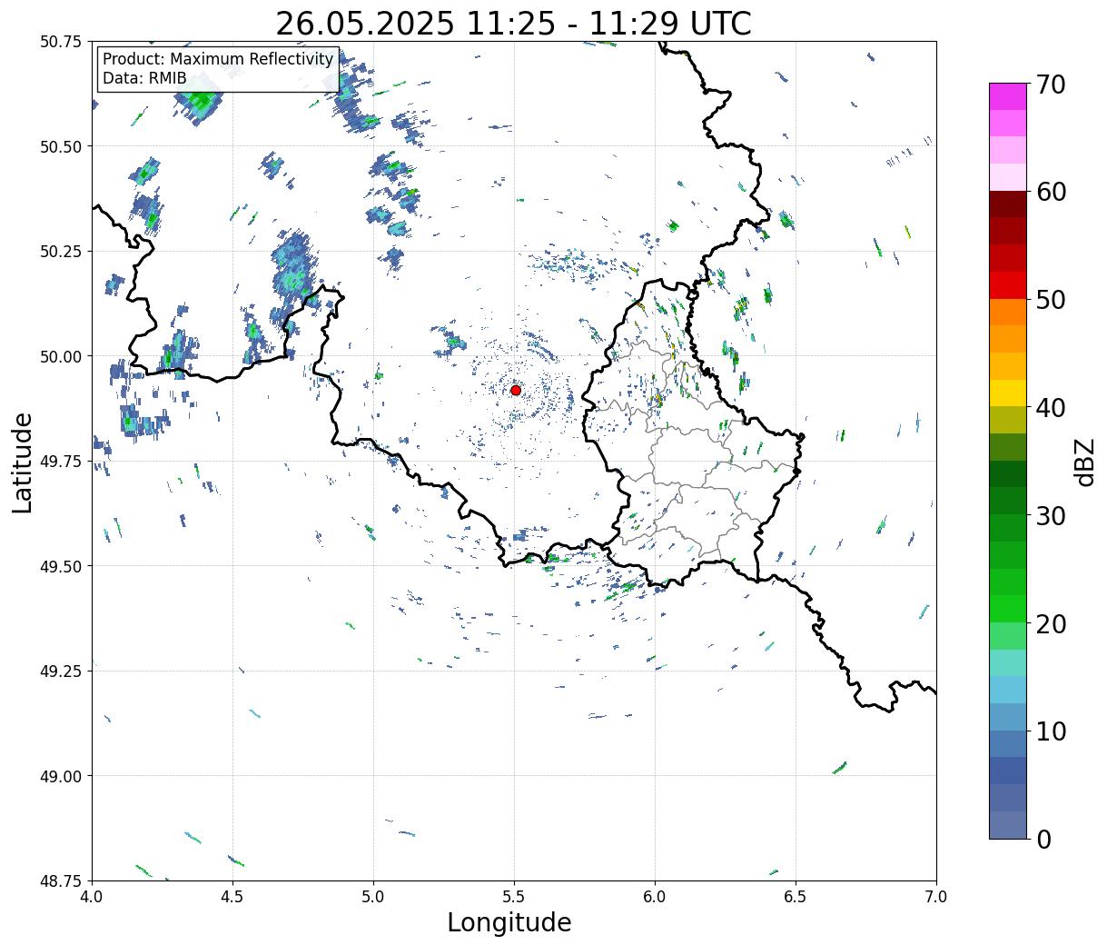Click the colorbar tick label 0
This screenshot has height=945, width=1107.
point(1043,839)
